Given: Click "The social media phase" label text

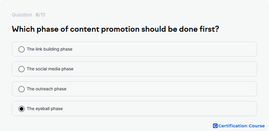Looking at the screenshot, I should [50, 69].
